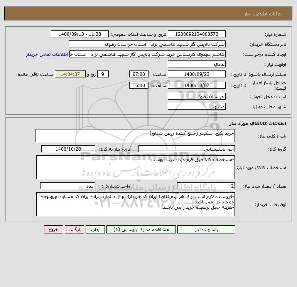Select the delivery province field خراسان رضوی

point(197,96)
